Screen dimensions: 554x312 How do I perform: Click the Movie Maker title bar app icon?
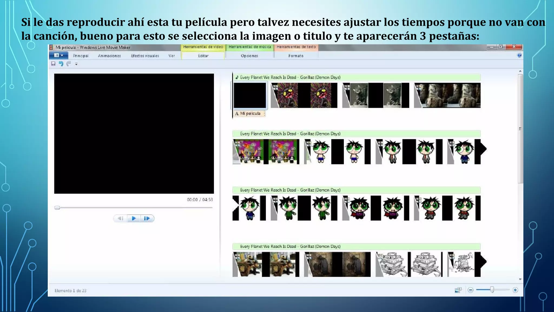pos(51,47)
